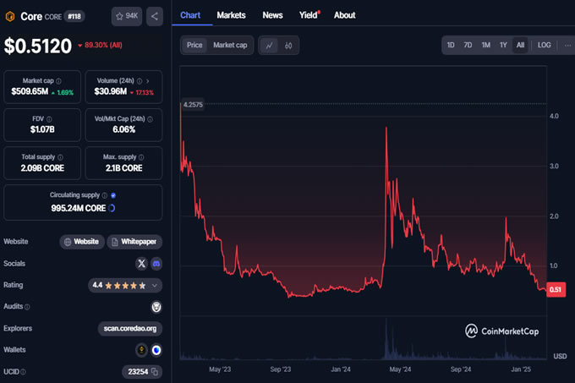This screenshot has width=575, height=383.
Task: Switch to line chart view
Action: (269, 45)
